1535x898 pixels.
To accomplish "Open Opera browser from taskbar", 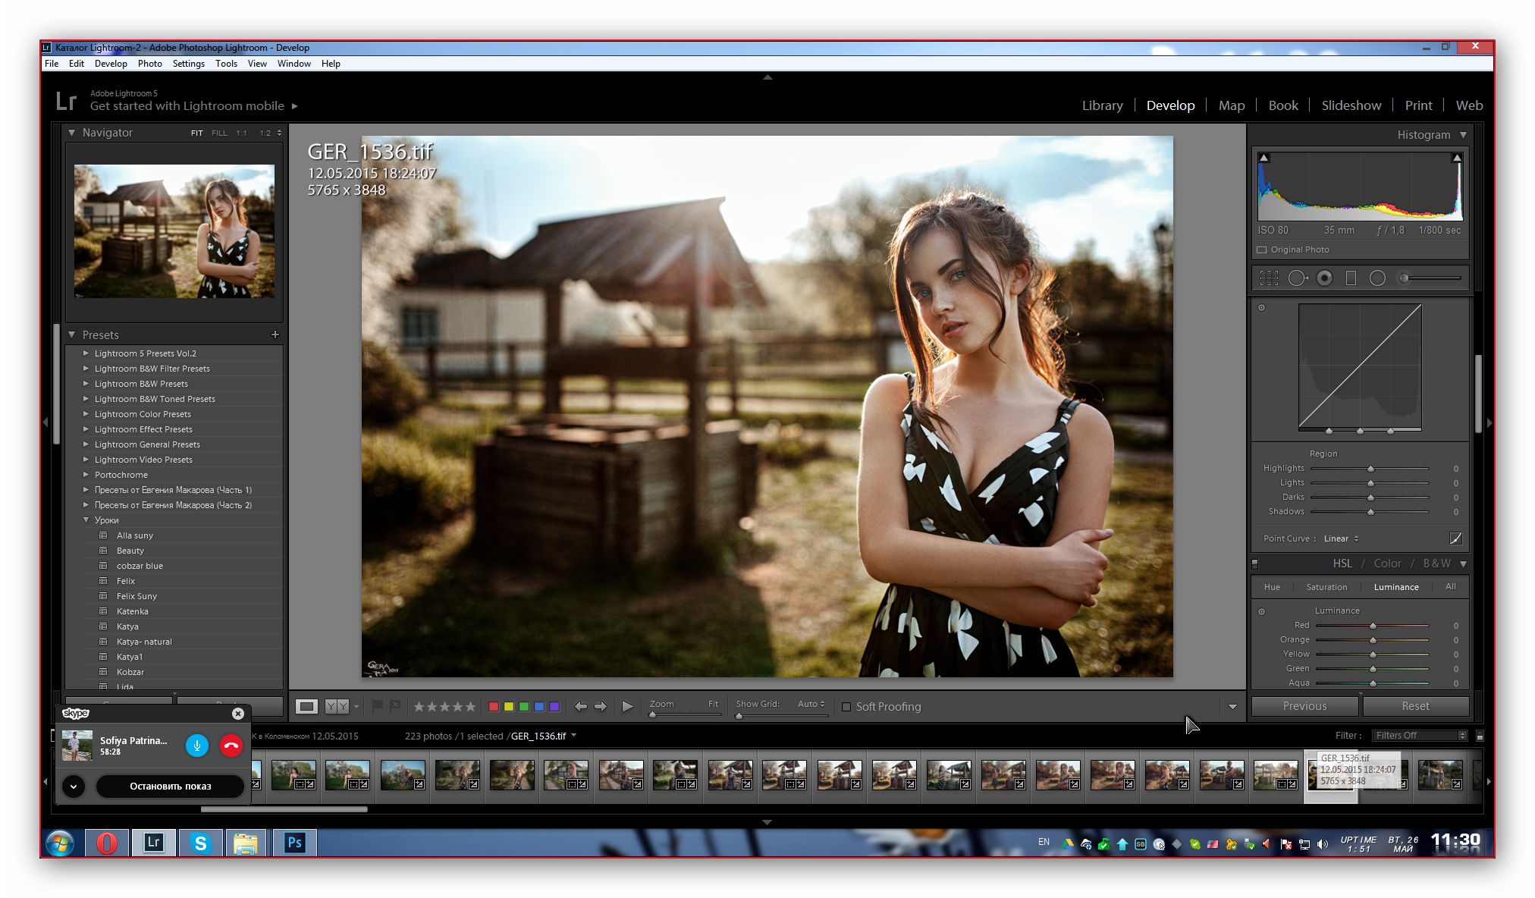I will coord(107,843).
